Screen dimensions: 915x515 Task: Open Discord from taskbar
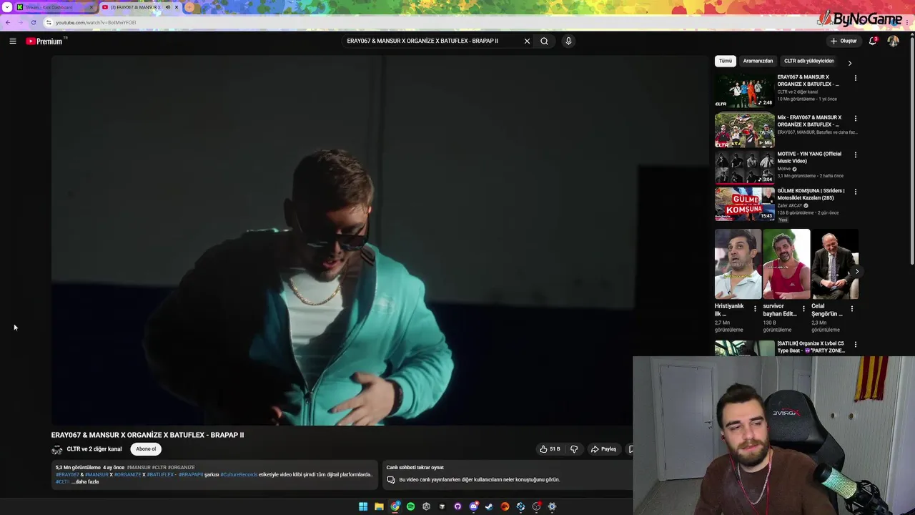pos(473,506)
